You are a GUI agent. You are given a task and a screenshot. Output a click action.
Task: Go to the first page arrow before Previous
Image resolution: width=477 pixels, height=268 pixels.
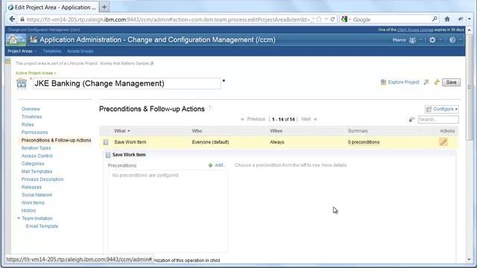point(242,119)
